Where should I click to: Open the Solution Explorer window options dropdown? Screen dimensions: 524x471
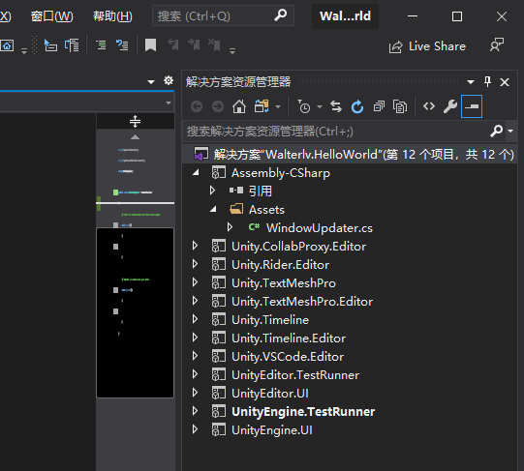coord(471,82)
